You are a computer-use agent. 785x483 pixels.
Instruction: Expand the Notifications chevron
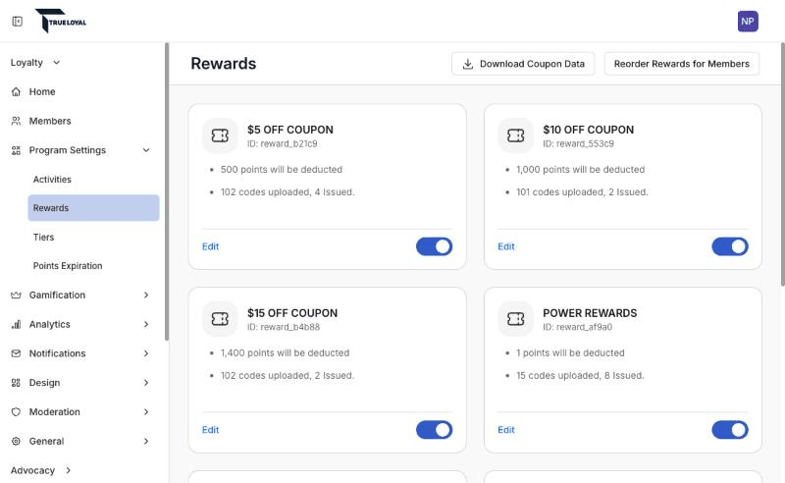[146, 353]
